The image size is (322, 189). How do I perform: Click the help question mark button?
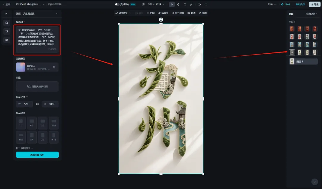[x=315, y=182]
